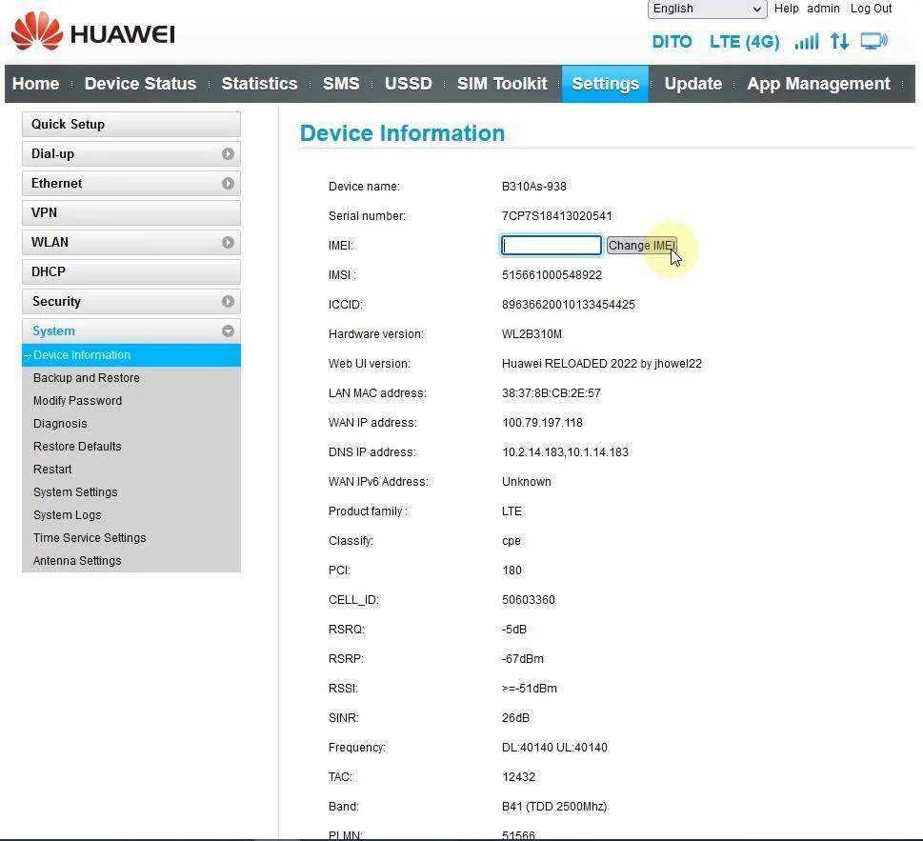
Task: Expand the Ethernet arrow icon
Action: 228,183
